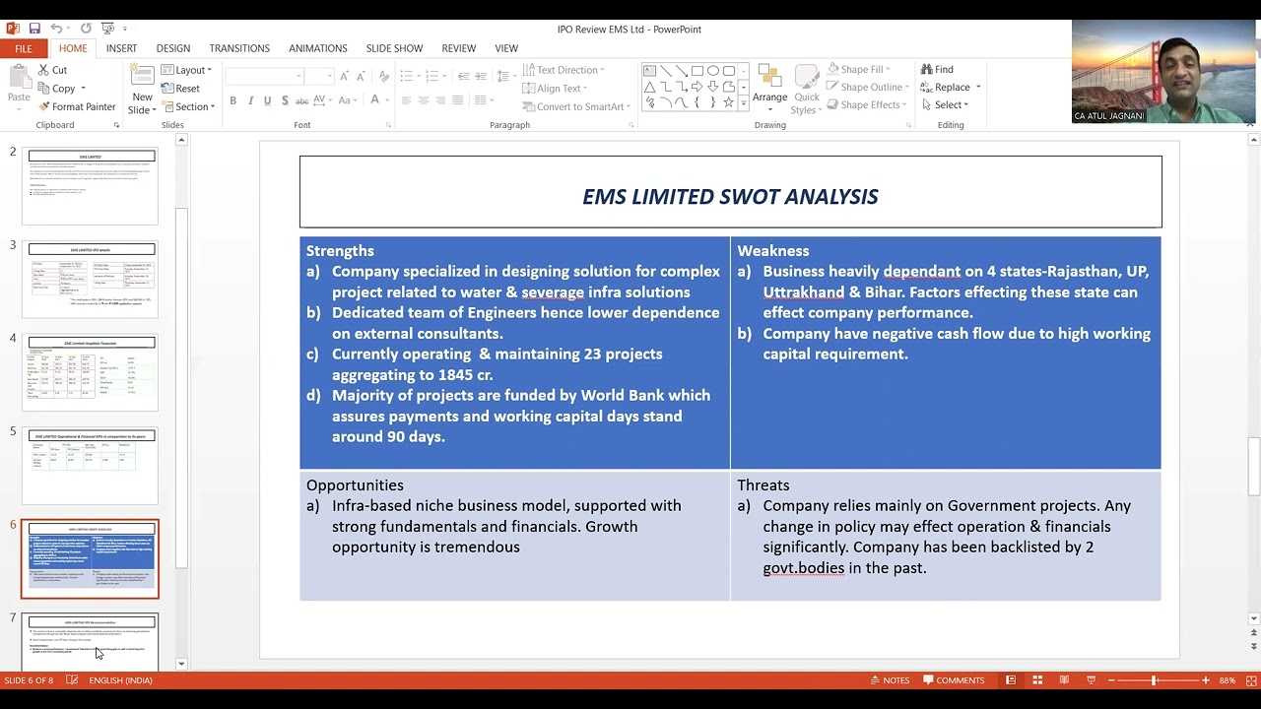This screenshot has height=709, width=1261.
Task: Zoom in with the plus button
Action: (1205, 680)
